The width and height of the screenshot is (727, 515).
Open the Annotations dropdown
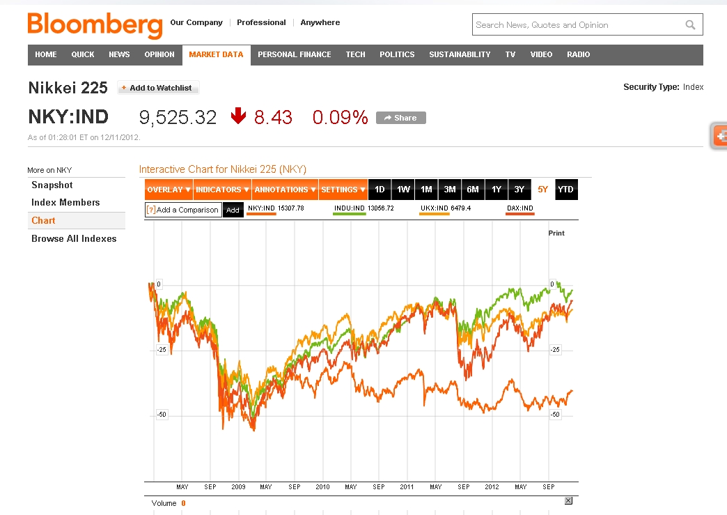(x=285, y=190)
